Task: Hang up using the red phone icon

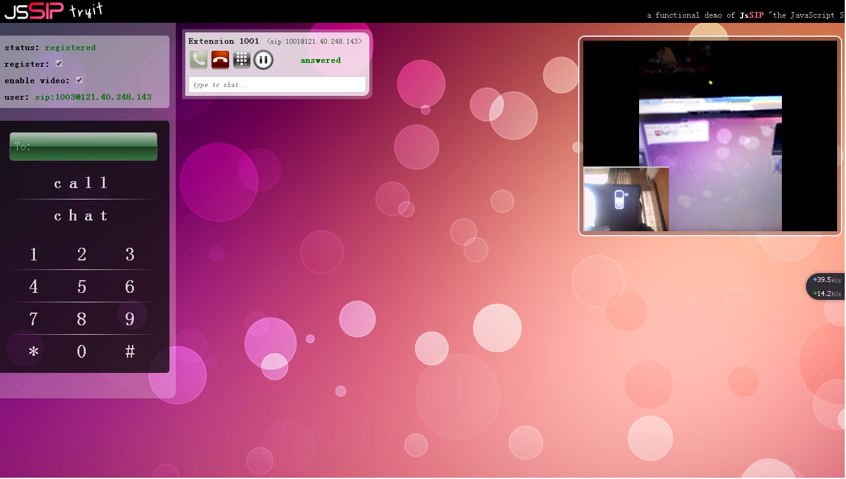Action: [220, 59]
